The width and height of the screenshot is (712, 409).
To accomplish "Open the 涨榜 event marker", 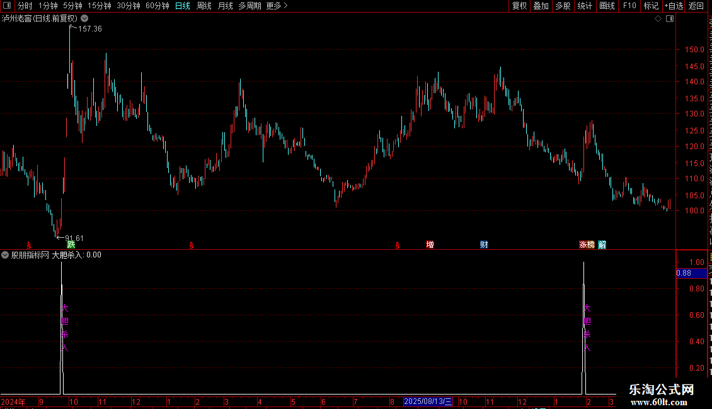I will coord(587,244).
